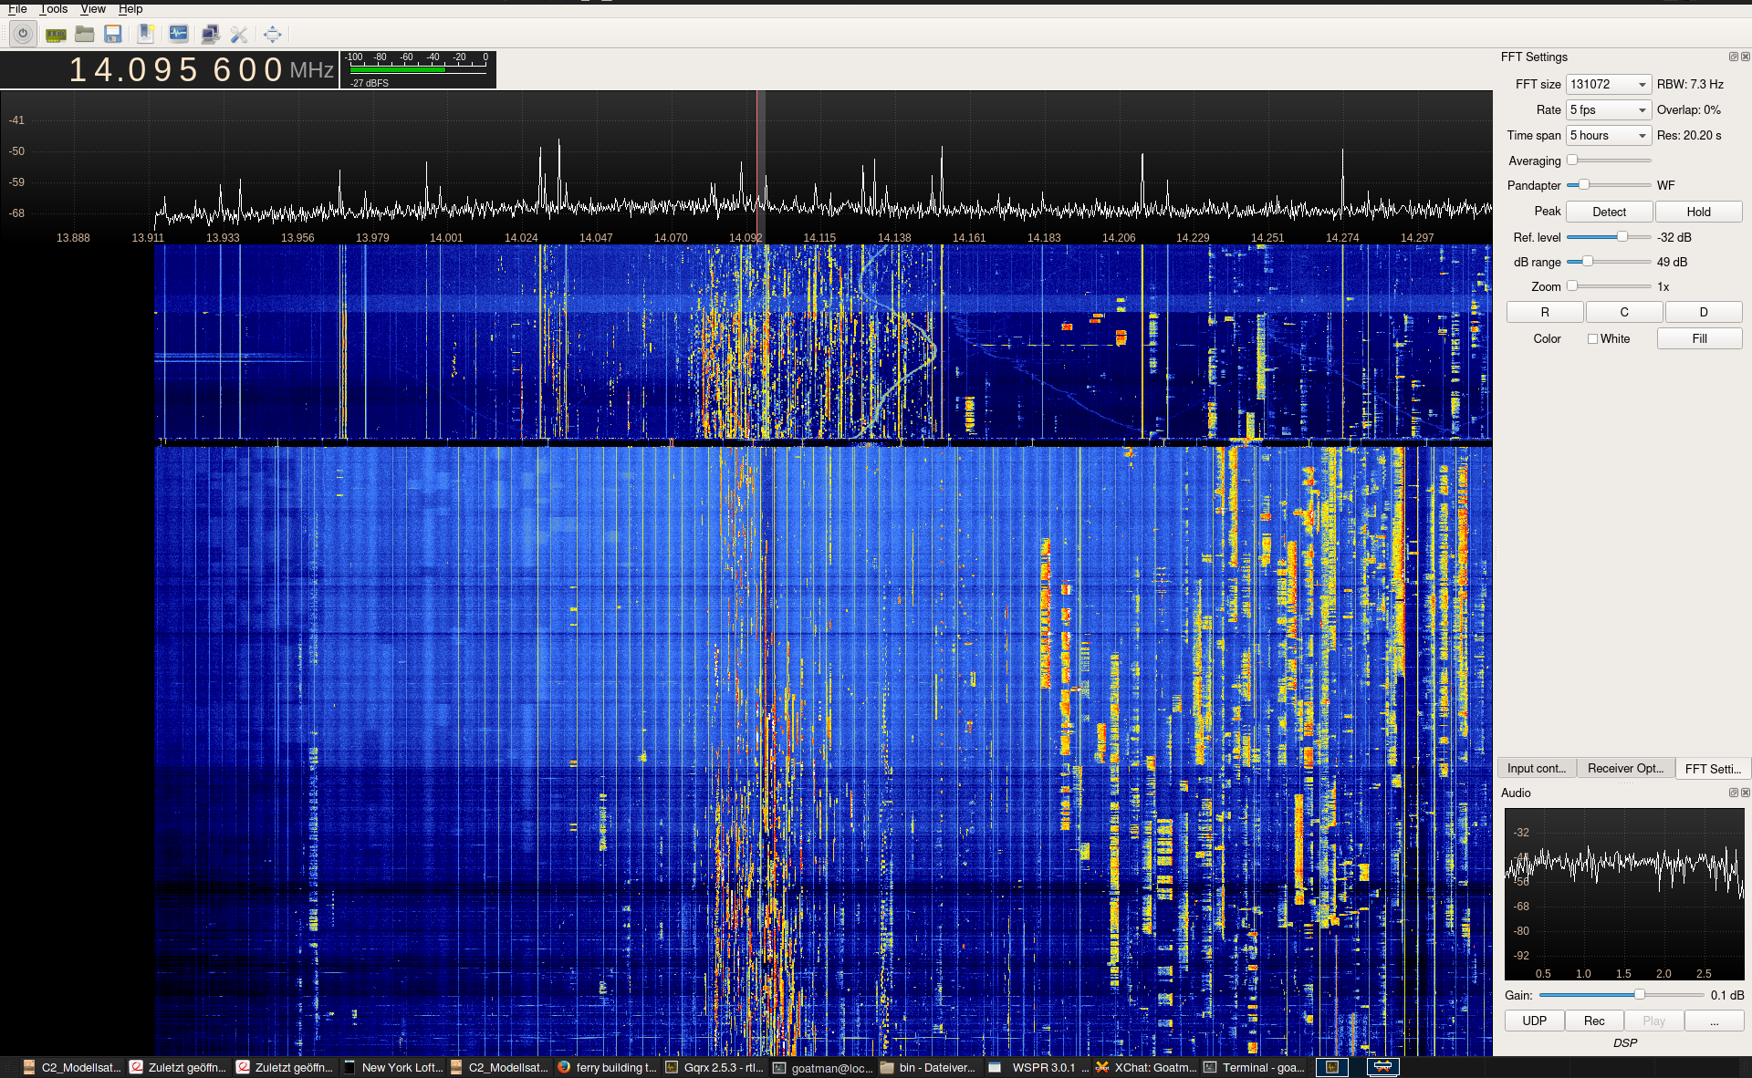This screenshot has height=1078, width=1752.
Task: Open the File menu
Action: [17, 8]
